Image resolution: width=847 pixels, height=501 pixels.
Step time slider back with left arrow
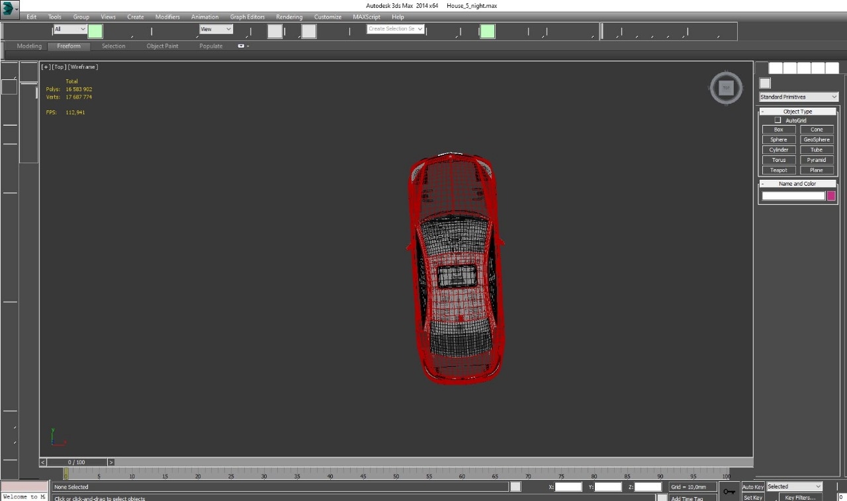click(43, 462)
